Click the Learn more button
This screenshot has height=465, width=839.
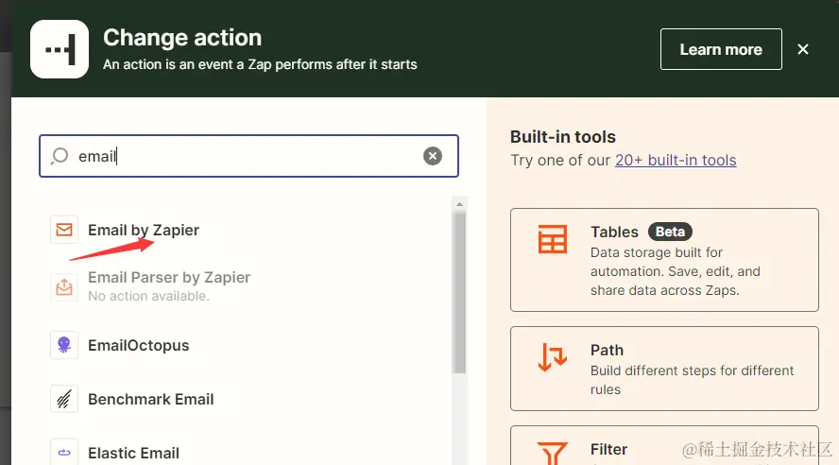721,49
